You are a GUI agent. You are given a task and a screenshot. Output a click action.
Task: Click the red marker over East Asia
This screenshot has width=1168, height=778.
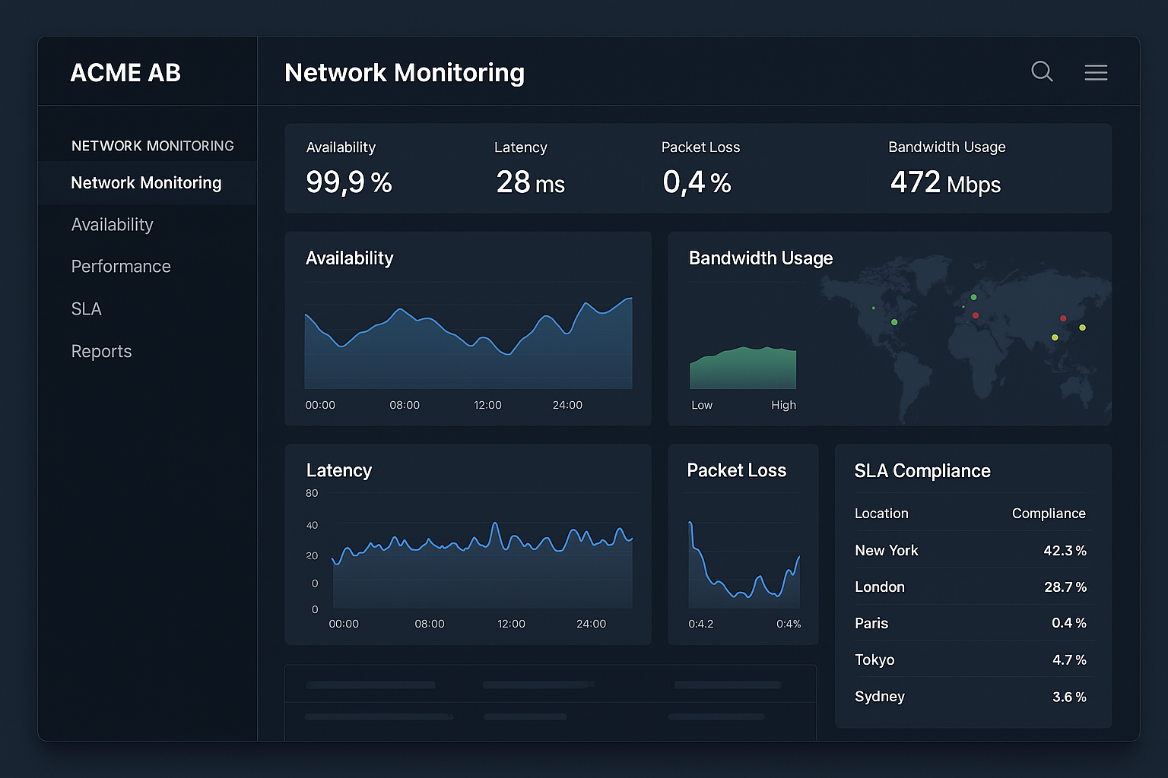tap(1063, 318)
